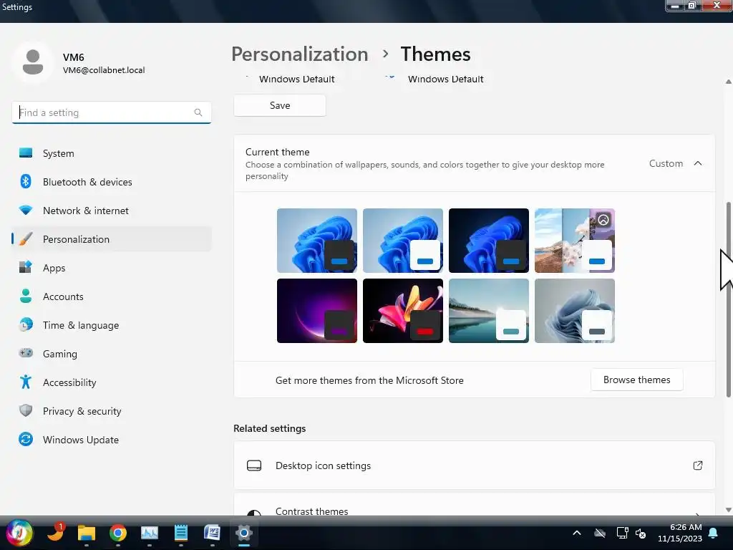Open the System settings category

[x=111, y=153]
